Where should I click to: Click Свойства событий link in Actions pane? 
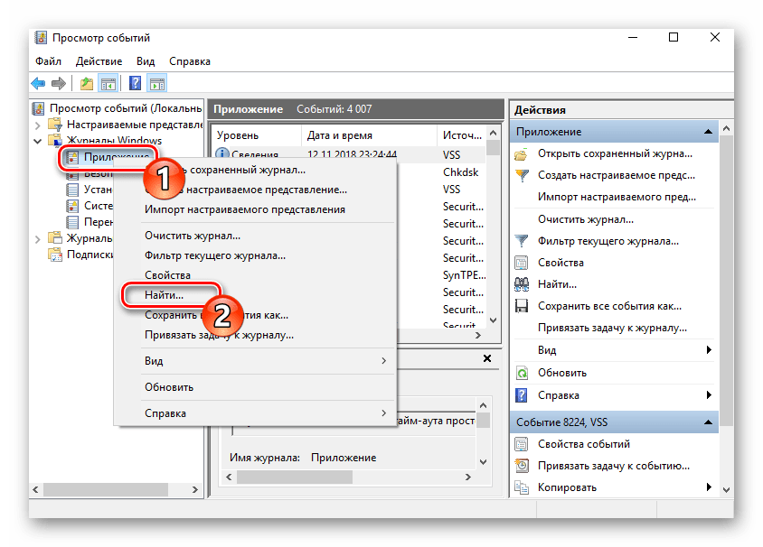pos(583,443)
